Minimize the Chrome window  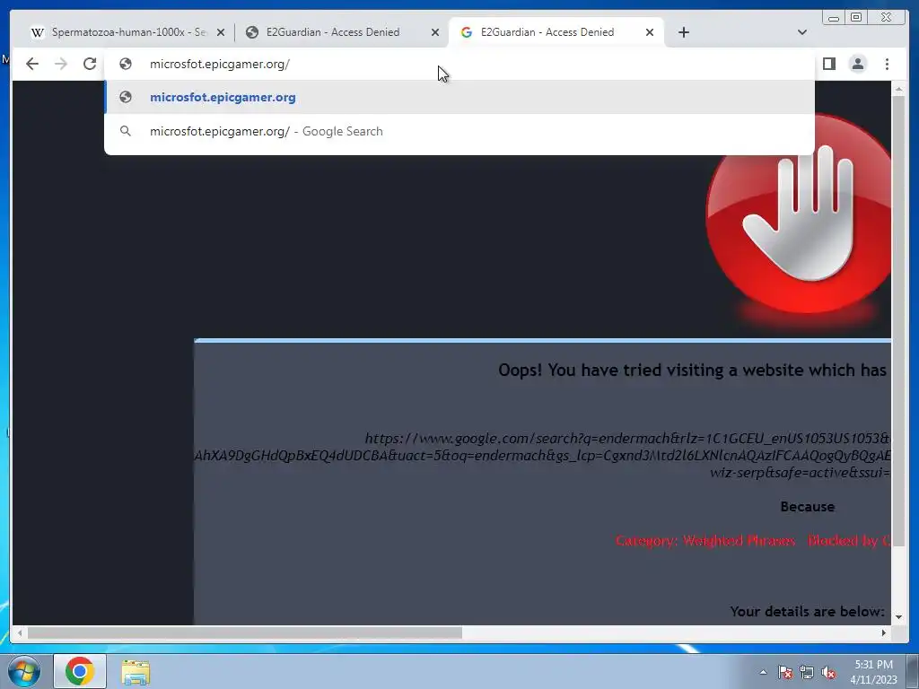click(x=834, y=18)
